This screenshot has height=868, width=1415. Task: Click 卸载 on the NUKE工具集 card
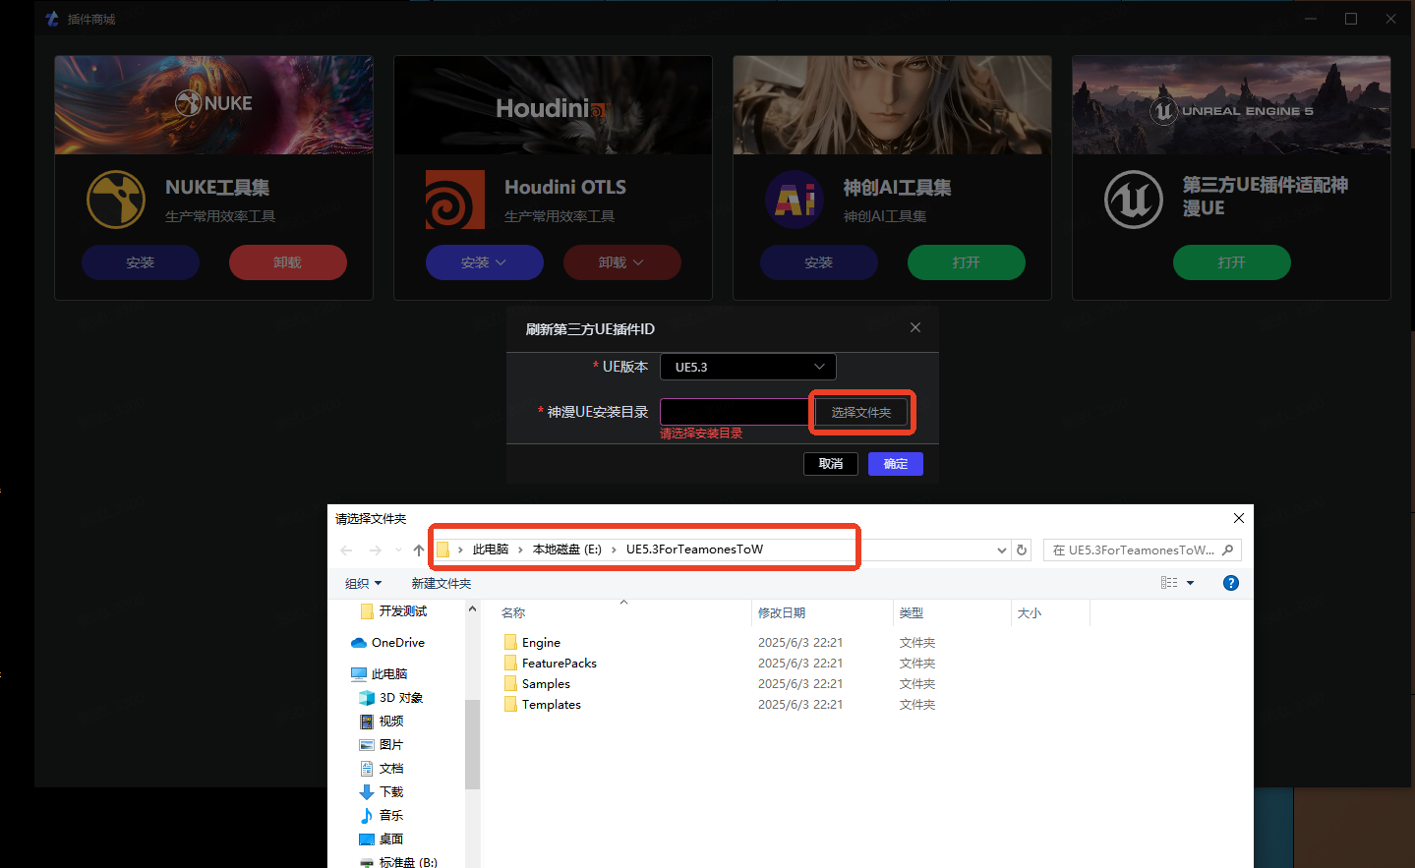288,262
